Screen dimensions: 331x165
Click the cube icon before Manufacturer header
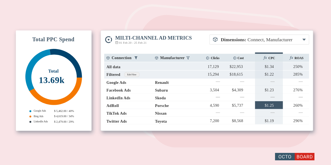point(157,58)
